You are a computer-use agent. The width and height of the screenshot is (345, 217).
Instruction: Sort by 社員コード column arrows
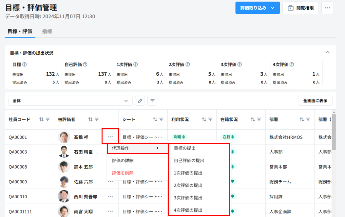pos(41,119)
